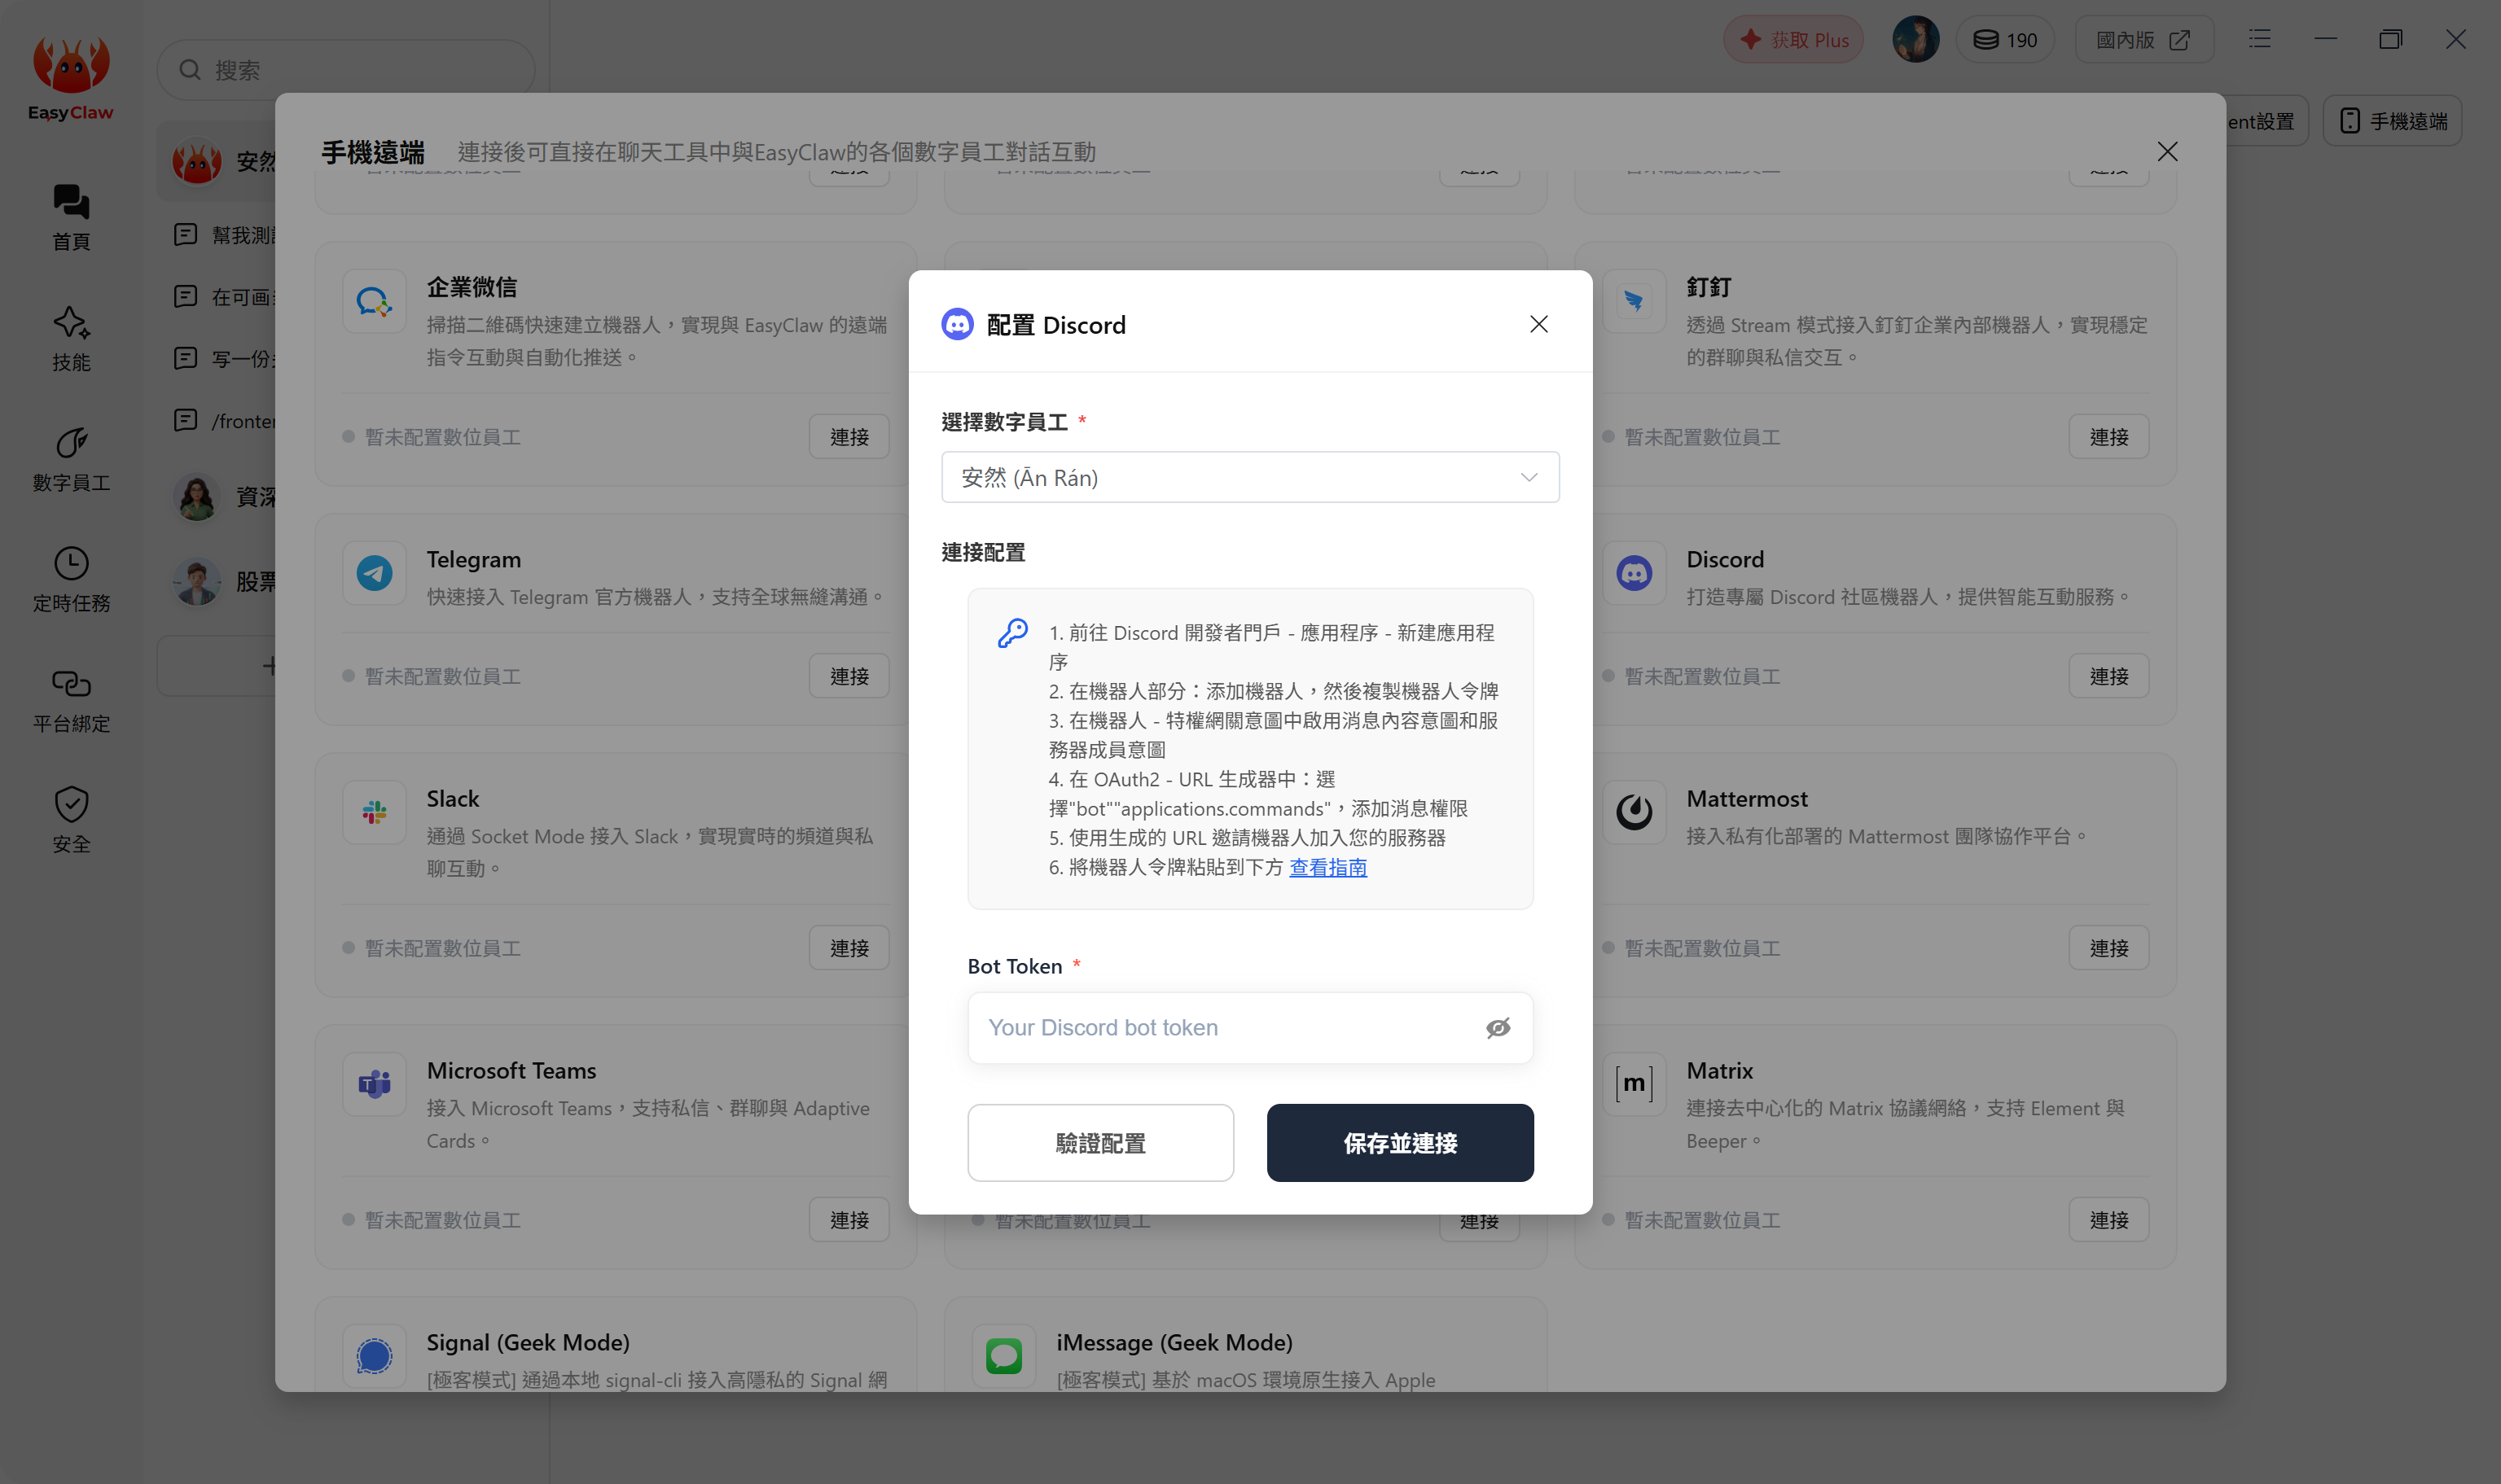Open 技能 in the sidebar
This screenshot has width=2501, height=1484.
pos(71,338)
